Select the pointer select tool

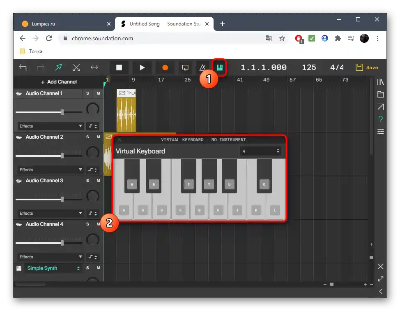[x=58, y=67]
